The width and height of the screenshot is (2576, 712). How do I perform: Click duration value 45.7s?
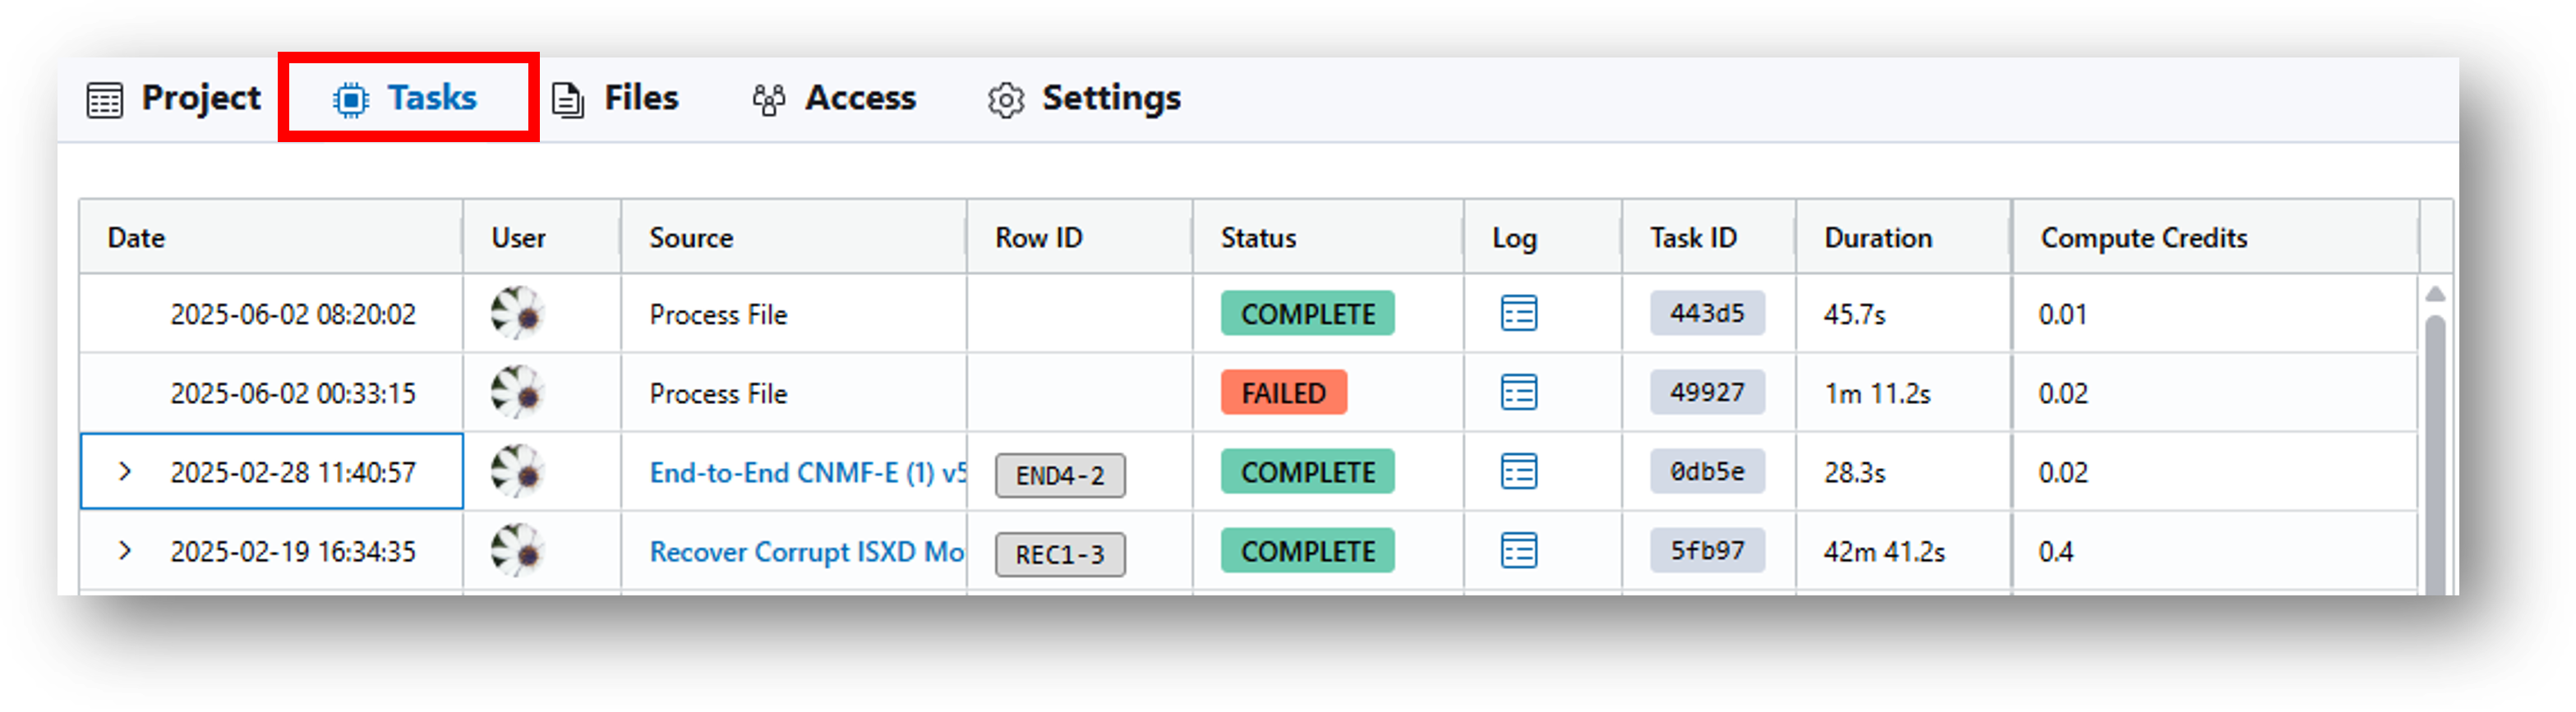coord(1854,314)
